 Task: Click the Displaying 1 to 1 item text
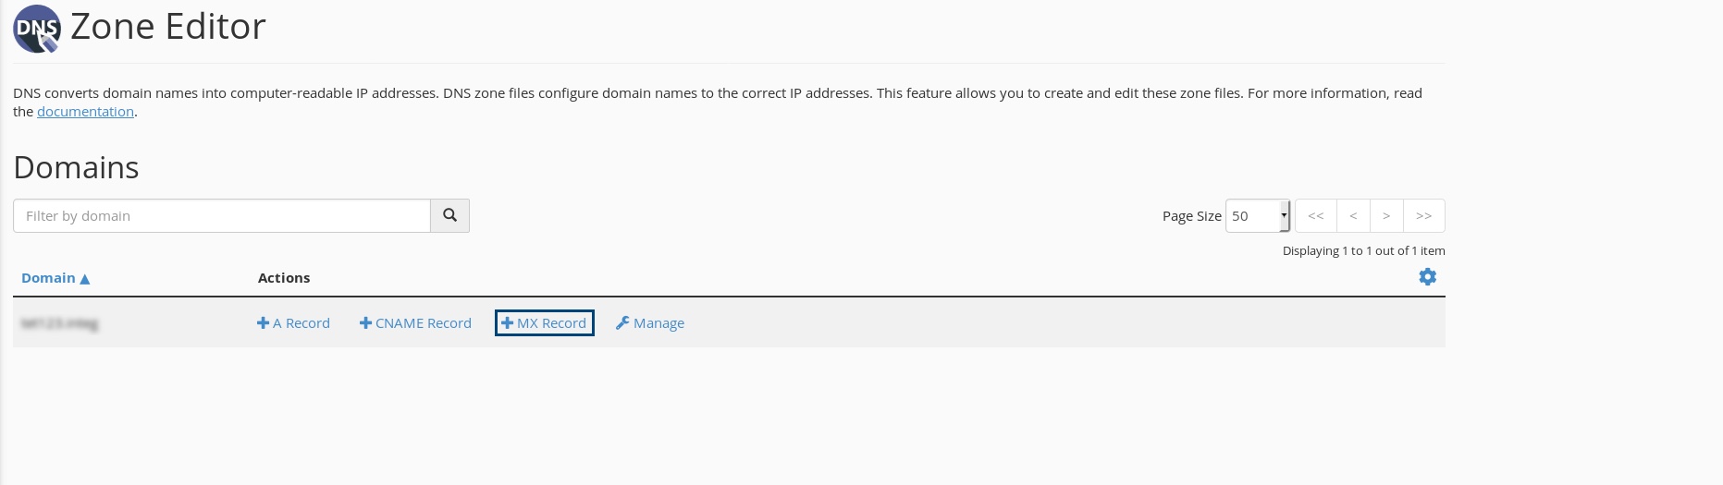[1363, 251]
